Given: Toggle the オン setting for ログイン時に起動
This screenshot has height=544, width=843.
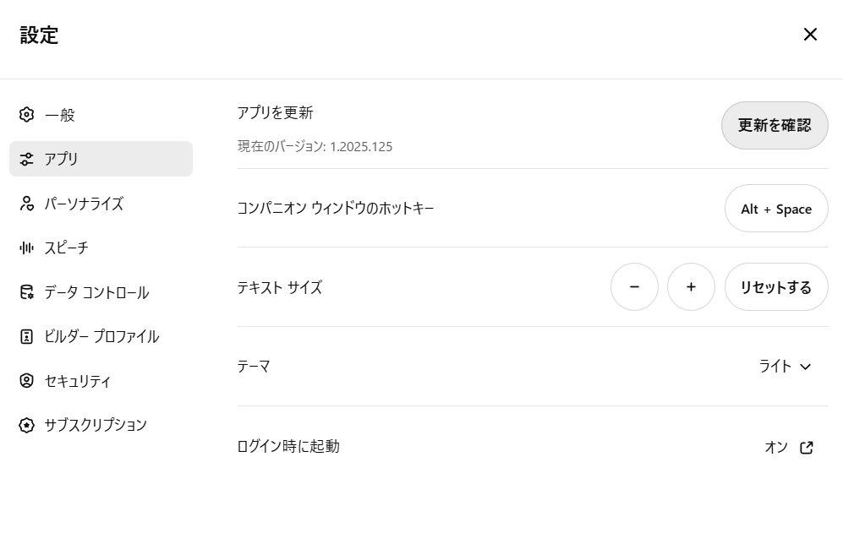Looking at the screenshot, I should click(776, 448).
